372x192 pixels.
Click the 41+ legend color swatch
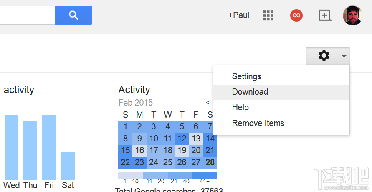point(205,175)
